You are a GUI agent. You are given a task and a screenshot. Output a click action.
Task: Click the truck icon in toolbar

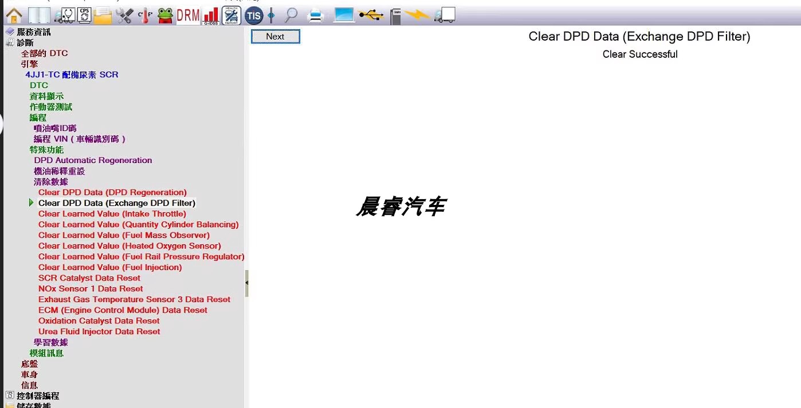pos(445,15)
